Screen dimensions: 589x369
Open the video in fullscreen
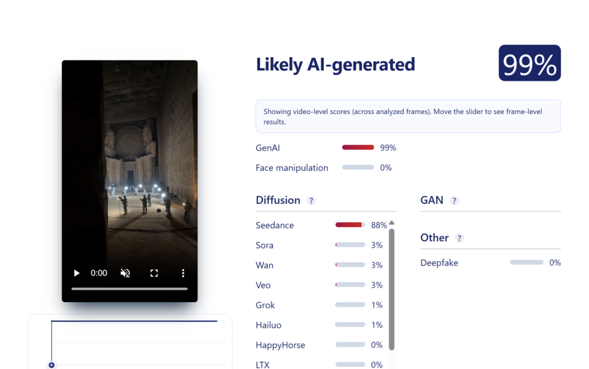click(154, 273)
